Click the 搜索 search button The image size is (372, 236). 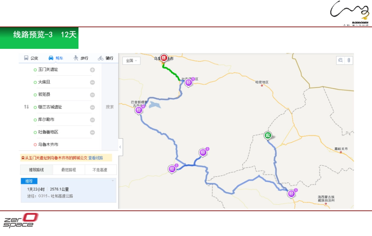(x=110, y=107)
